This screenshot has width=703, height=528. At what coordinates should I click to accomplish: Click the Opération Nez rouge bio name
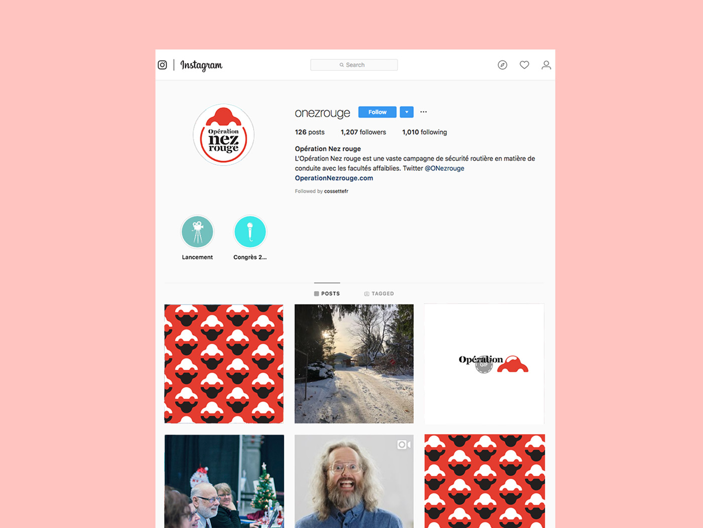(328, 149)
